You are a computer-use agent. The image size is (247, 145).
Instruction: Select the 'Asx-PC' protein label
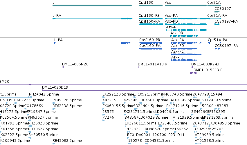(x=177, y=52)
